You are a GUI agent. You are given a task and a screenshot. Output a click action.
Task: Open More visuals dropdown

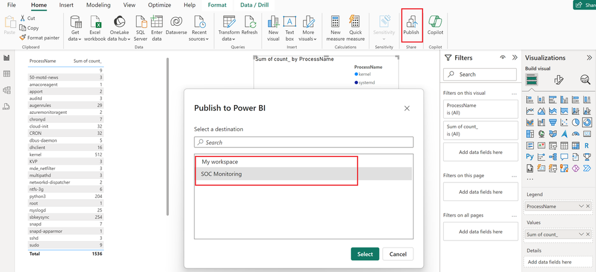tap(308, 29)
